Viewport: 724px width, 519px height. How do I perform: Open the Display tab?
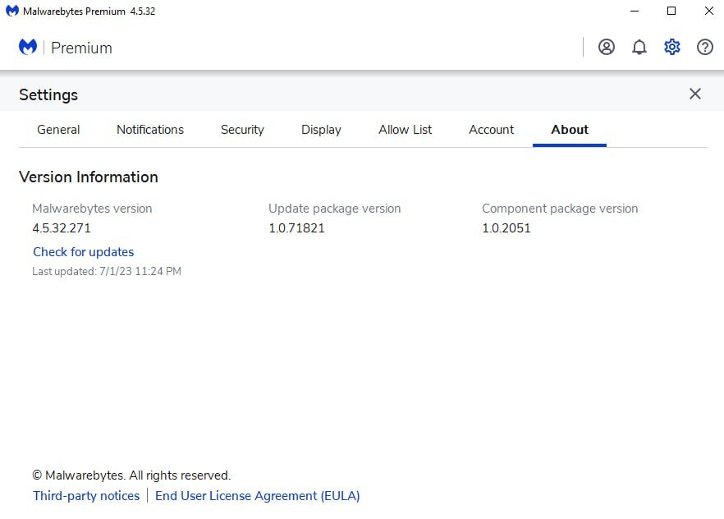(321, 130)
